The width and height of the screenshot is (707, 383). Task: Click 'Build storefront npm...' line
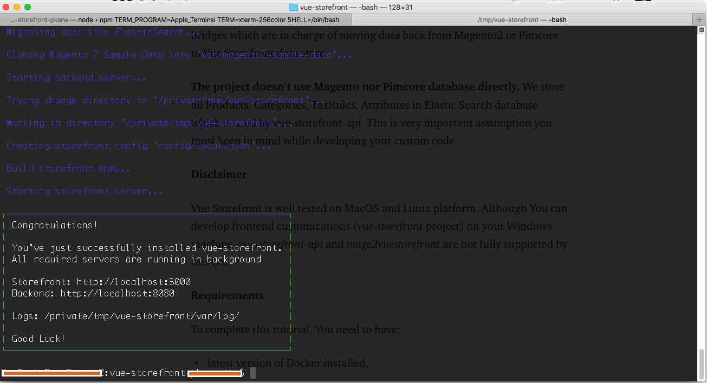(x=68, y=168)
